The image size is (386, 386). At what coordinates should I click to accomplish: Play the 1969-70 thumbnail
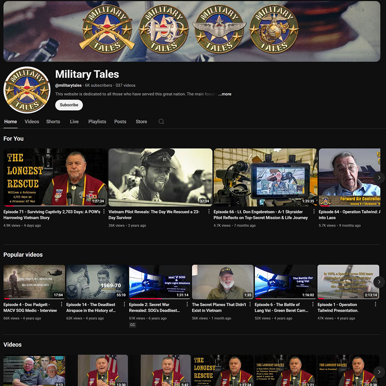pyautogui.click(x=97, y=282)
